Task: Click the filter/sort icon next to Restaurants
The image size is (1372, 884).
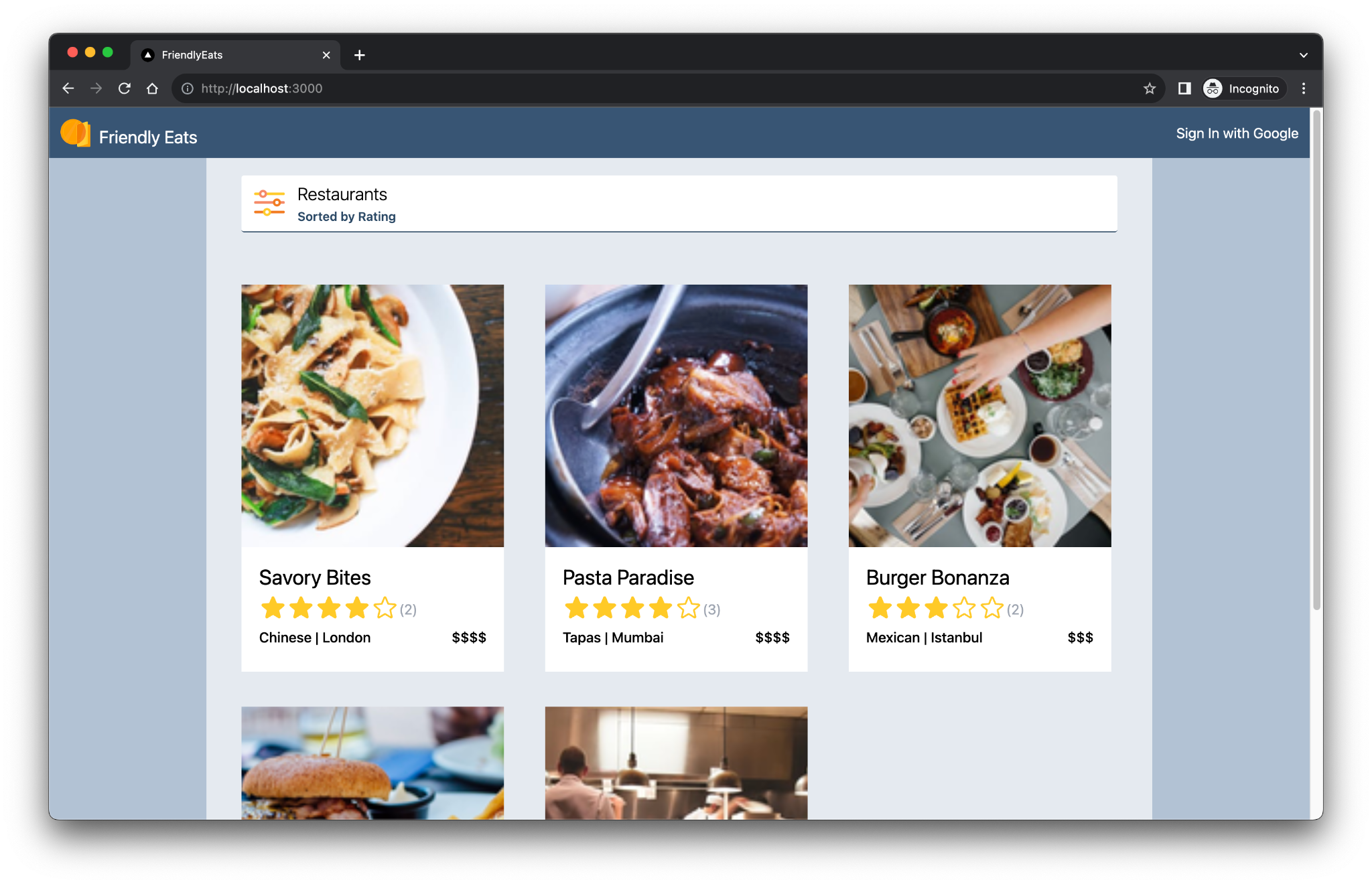Action: (x=269, y=205)
